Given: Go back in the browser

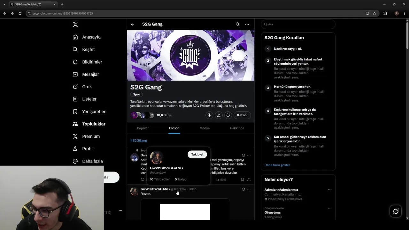Looking at the screenshot, I should click(x=4, y=13).
